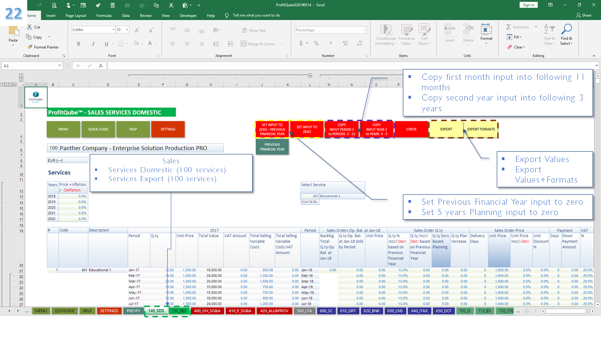This screenshot has height=338, width=601.
Task: Click the Insert Function fx icon
Action: point(100,66)
